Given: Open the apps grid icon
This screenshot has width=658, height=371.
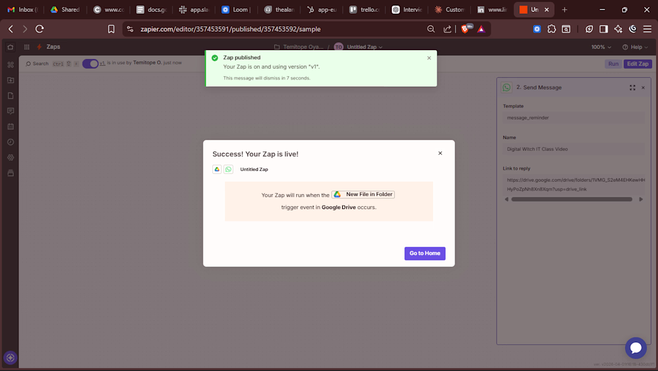Looking at the screenshot, I should (26, 47).
